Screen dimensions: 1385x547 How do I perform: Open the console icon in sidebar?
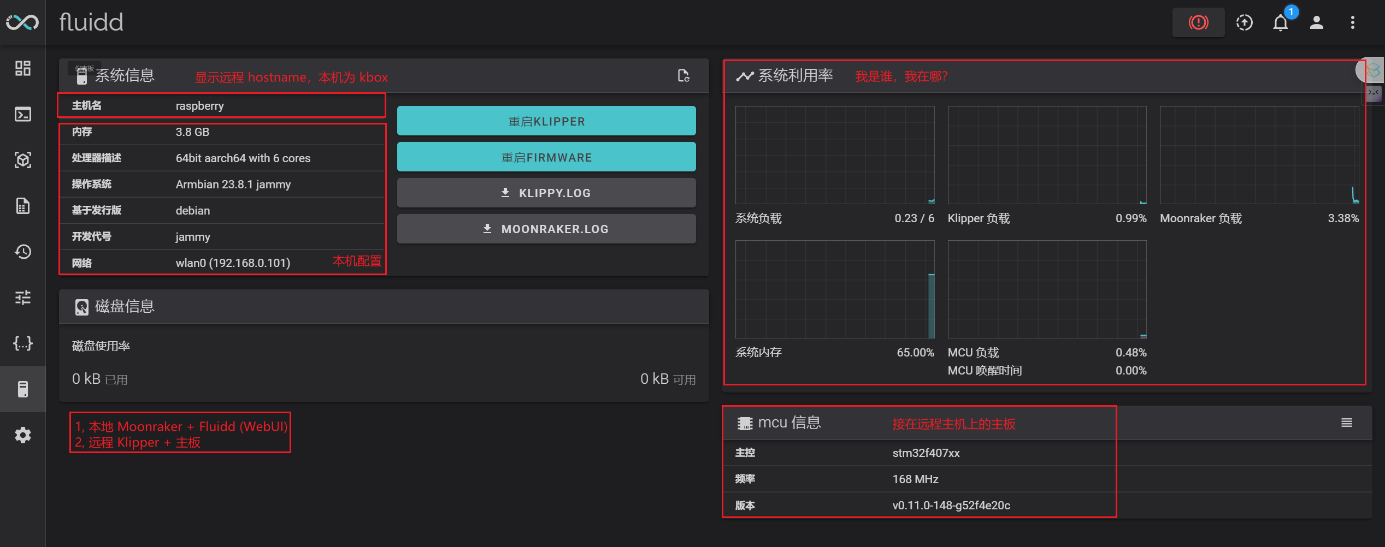pyautogui.click(x=22, y=114)
